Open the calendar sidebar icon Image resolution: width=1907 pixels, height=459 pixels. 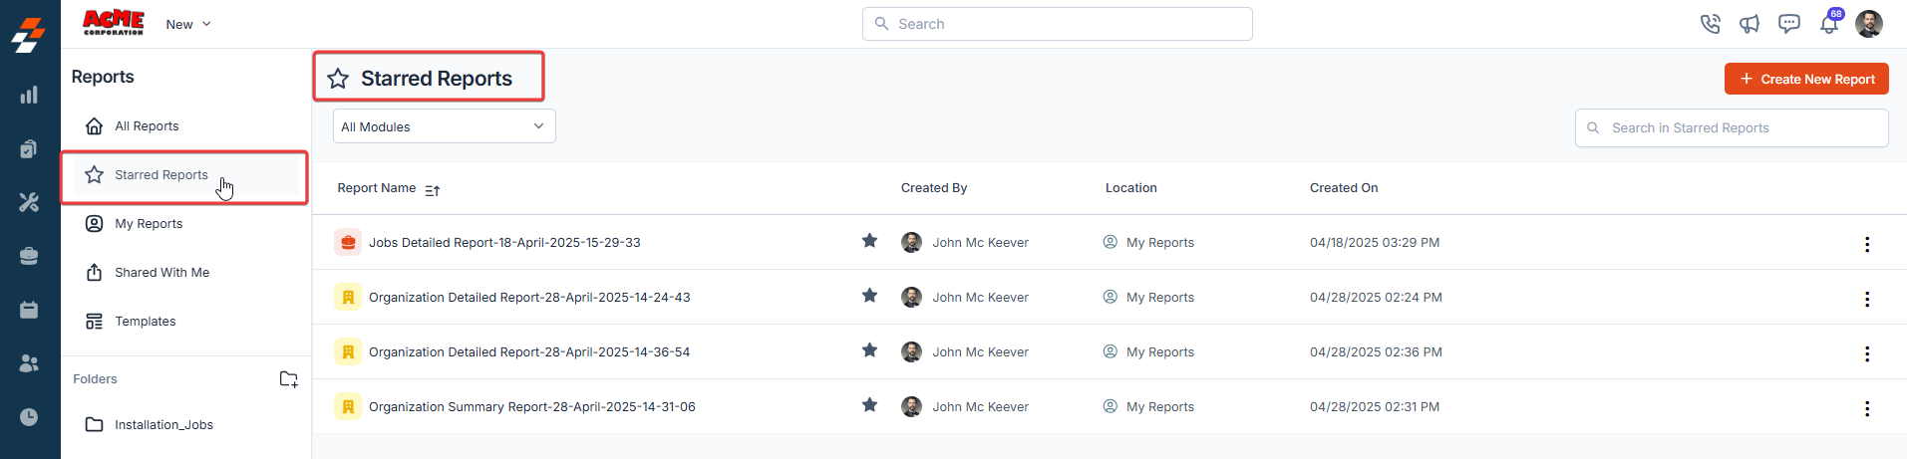[29, 310]
